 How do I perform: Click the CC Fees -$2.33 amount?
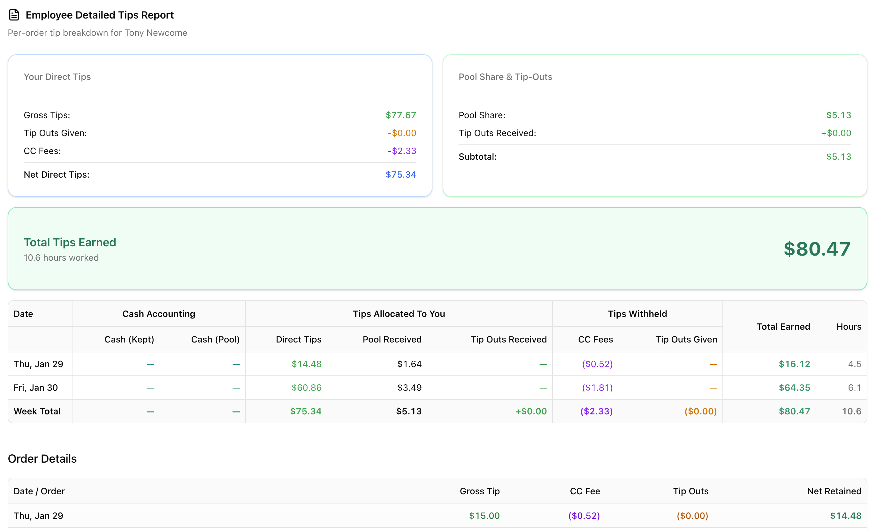click(x=401, y=151)
